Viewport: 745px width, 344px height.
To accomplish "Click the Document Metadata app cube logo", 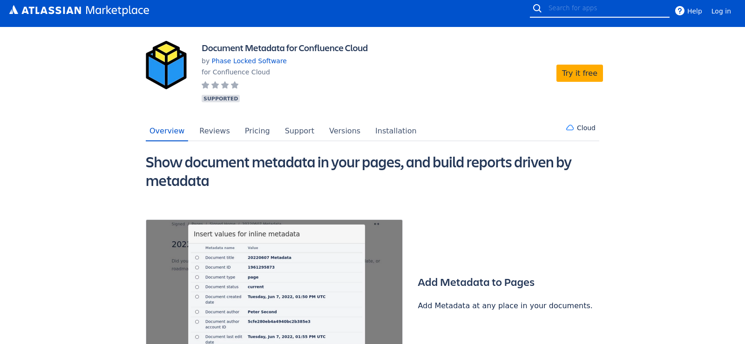I will 166,65.
